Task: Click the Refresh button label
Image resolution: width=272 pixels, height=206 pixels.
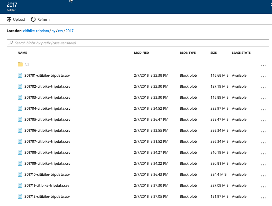Action: coord(43,19)
